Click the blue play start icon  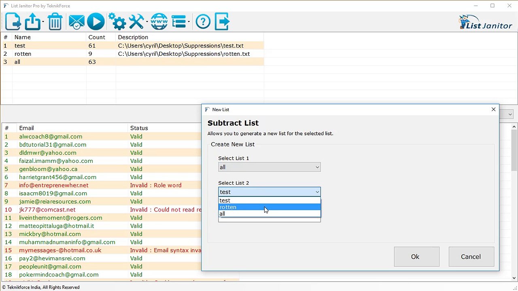click(x=96, y=22)
